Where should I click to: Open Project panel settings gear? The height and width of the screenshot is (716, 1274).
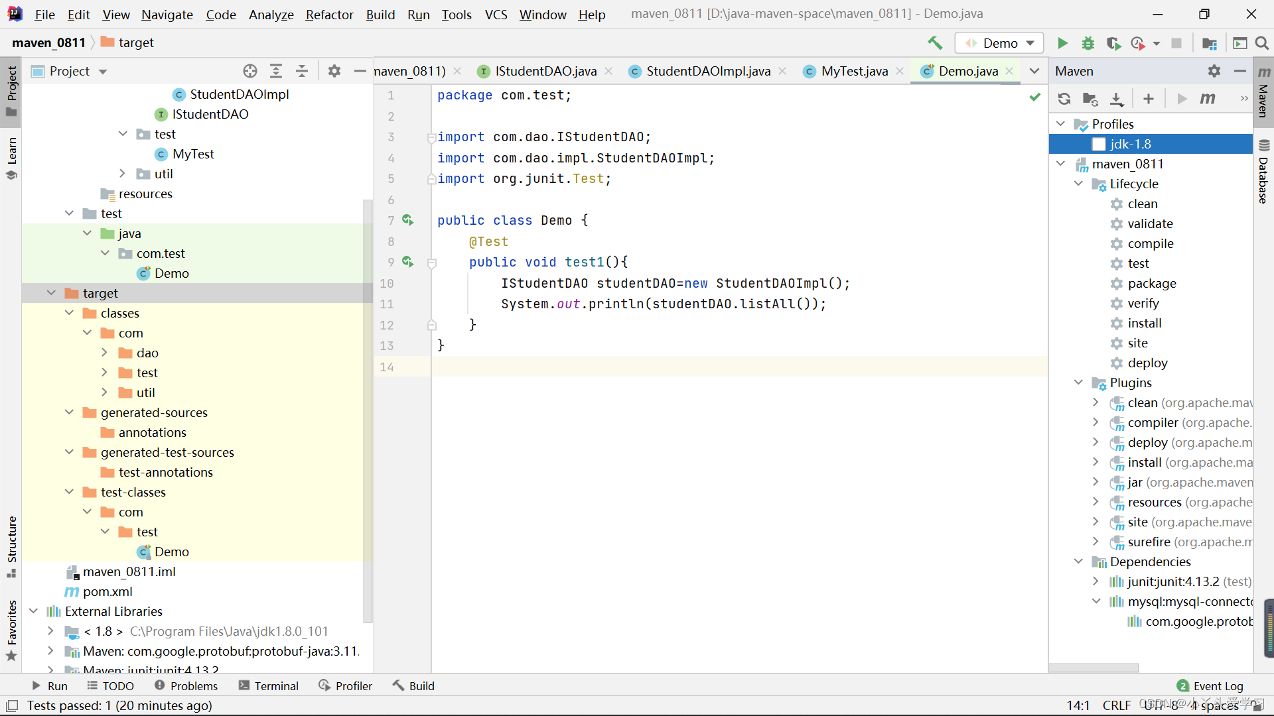(334, 71)
